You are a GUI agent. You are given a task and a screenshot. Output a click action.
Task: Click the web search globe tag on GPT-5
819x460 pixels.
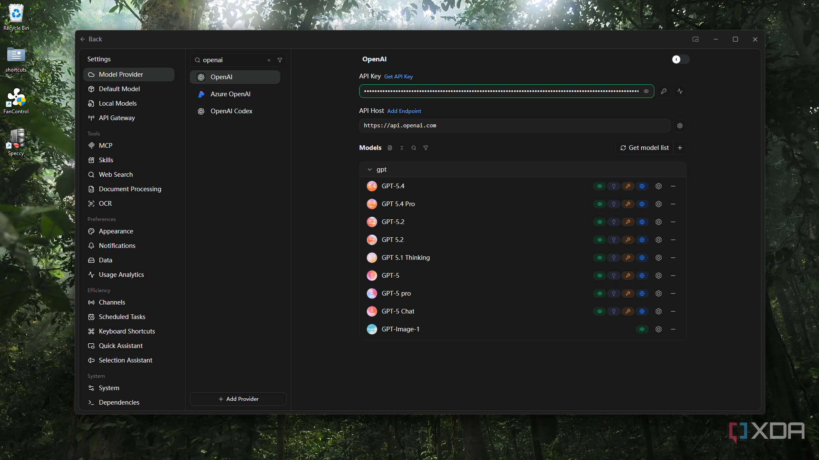(642, 276)
